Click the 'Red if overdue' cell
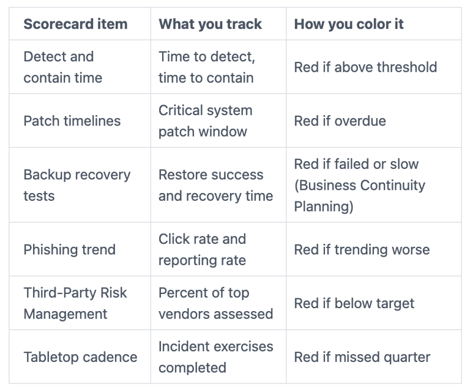470x392 pixels. [x=340, y=121]
